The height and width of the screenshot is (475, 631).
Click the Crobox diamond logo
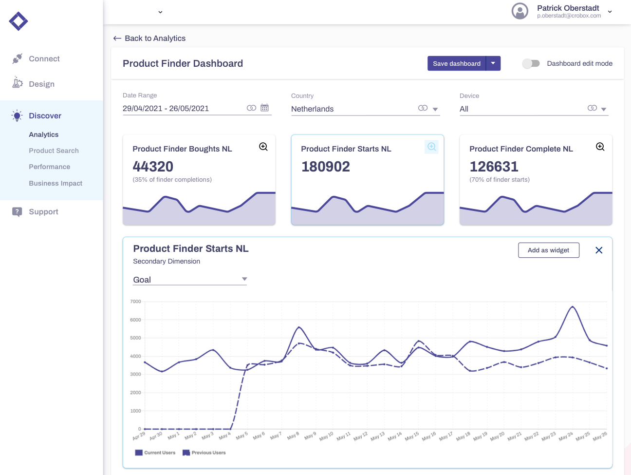18,21
